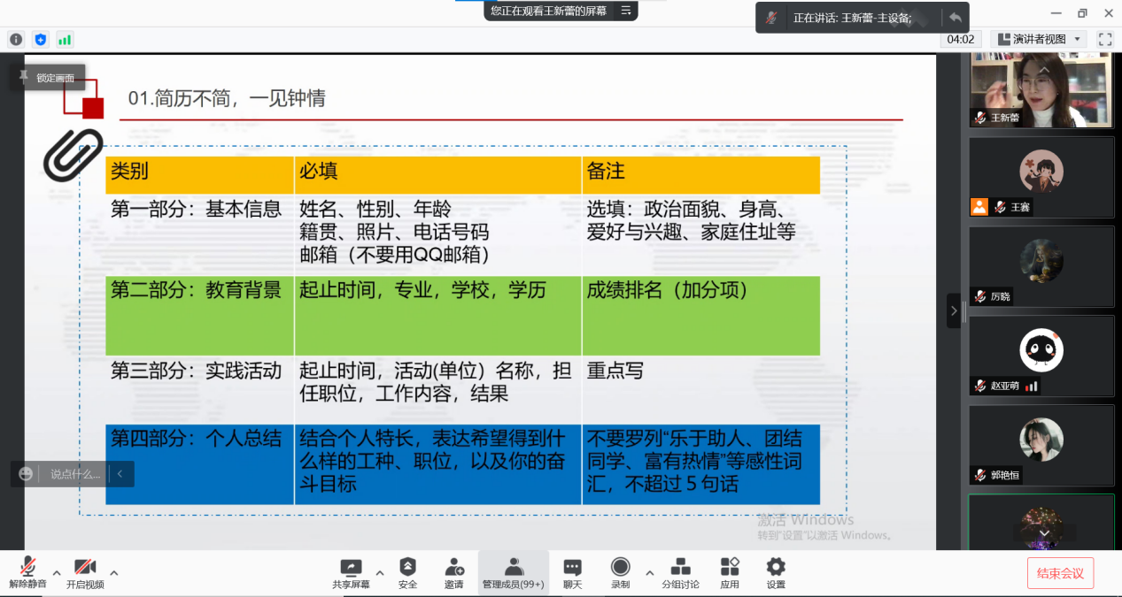1122x597 pixels.
Task: Unmute the microphone (解除静音)
Action: [x=27, y=572]
